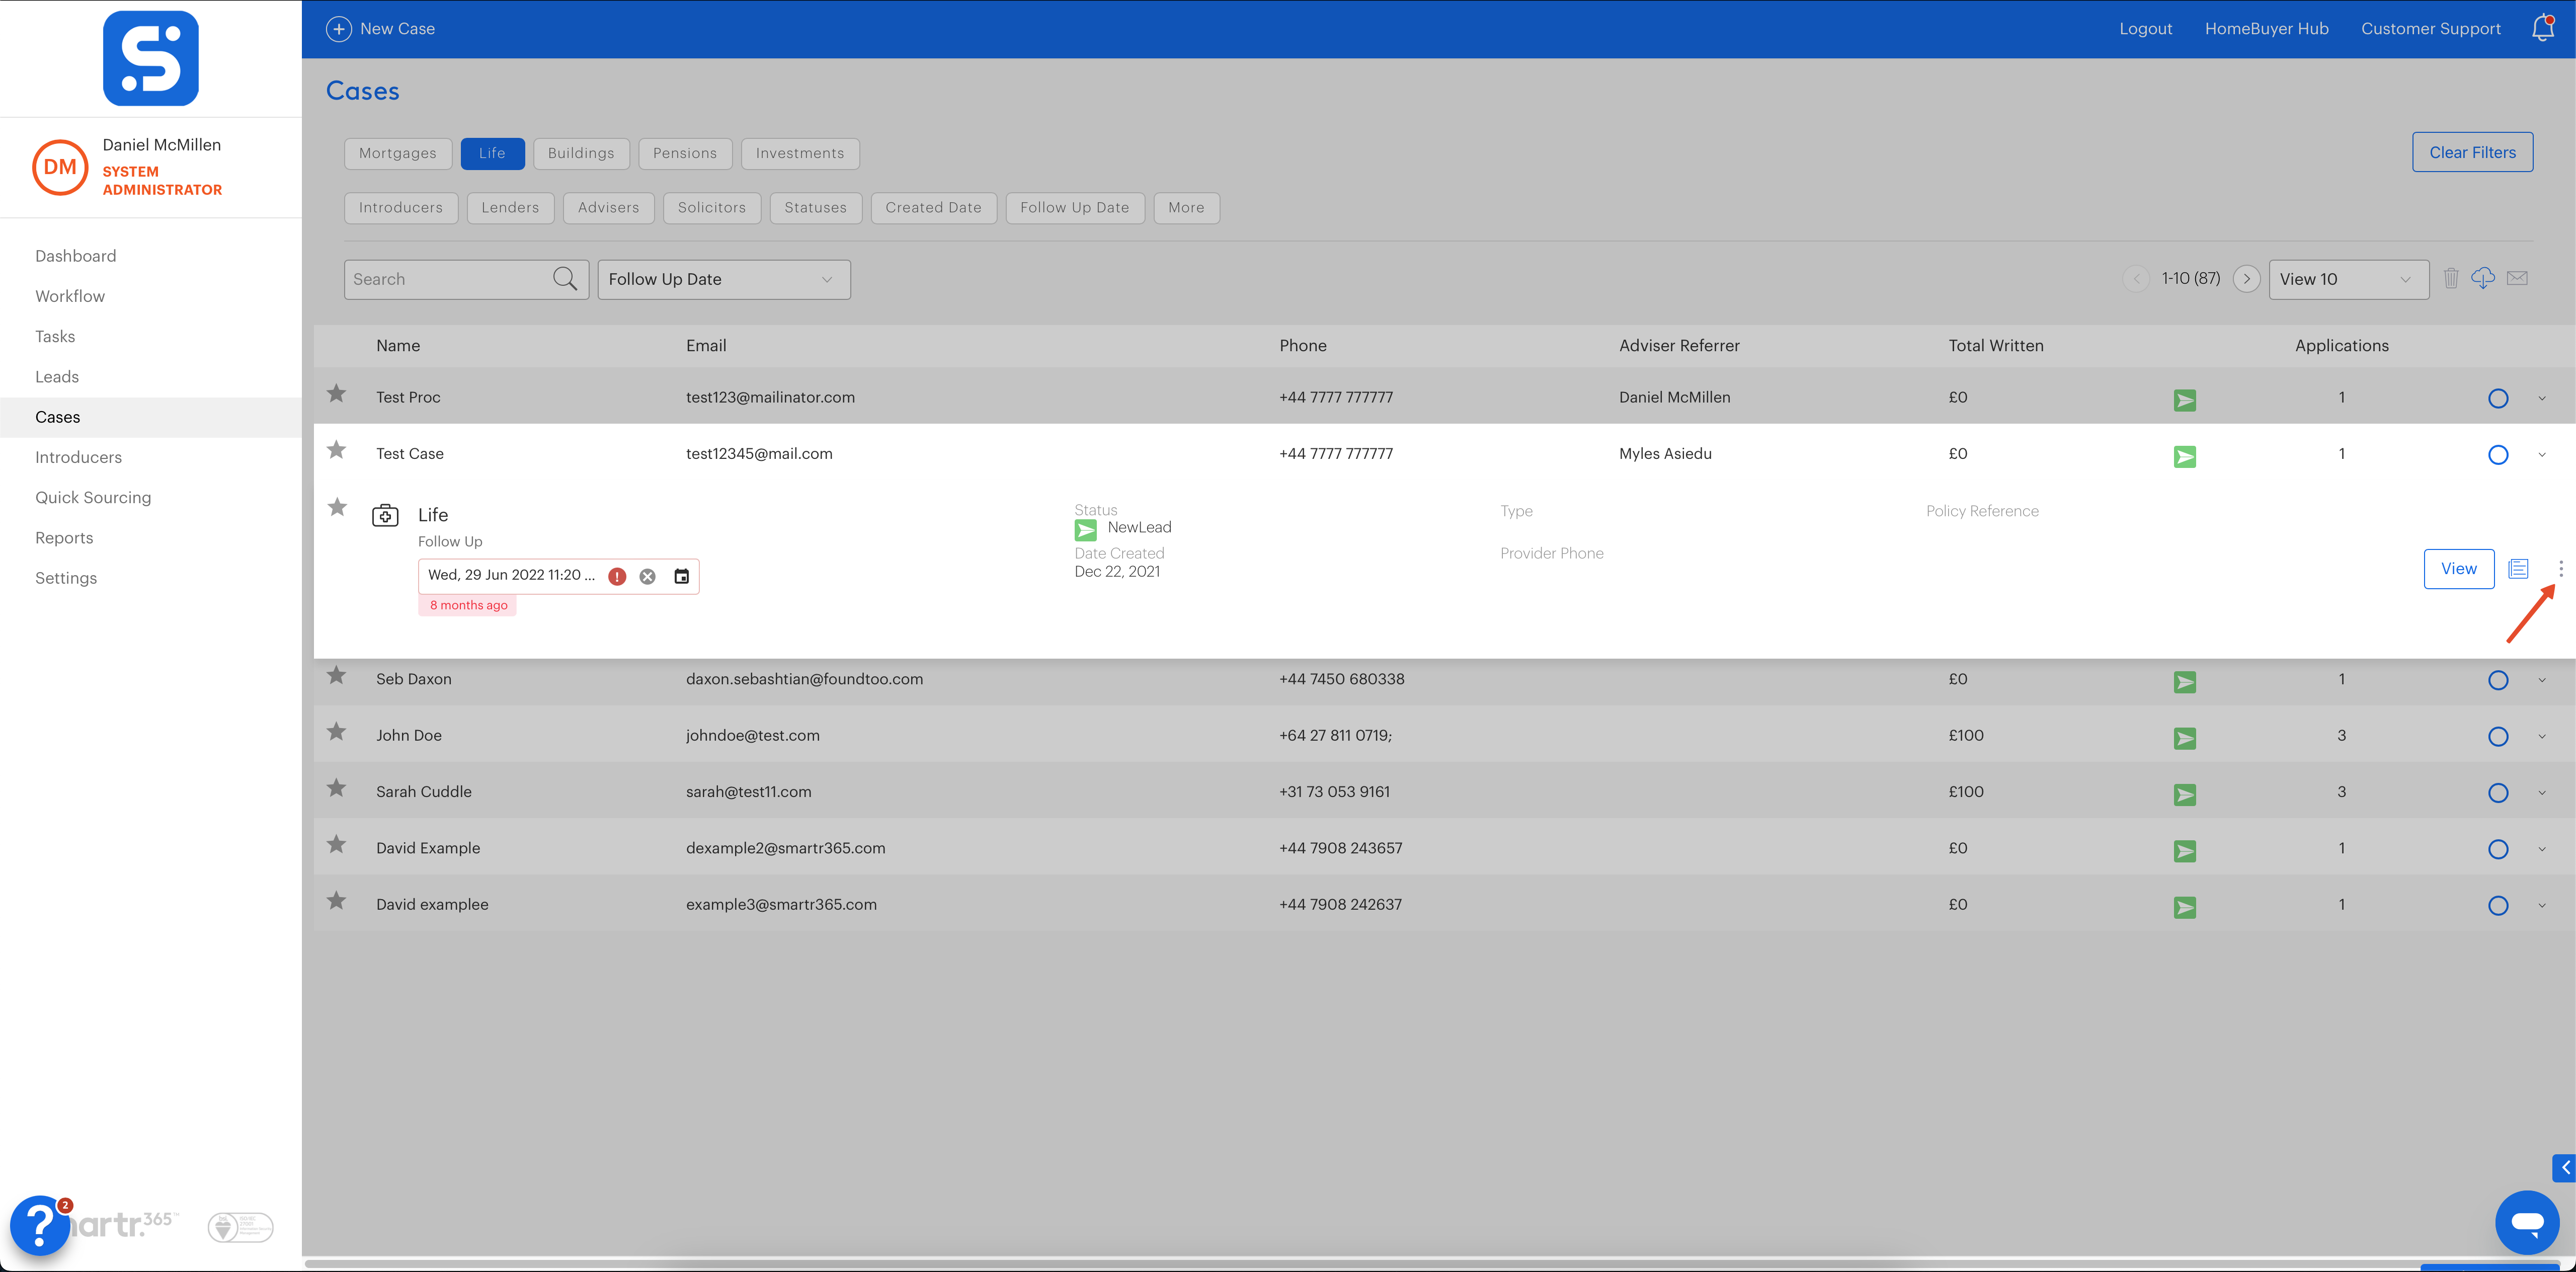Open the Follow Up Date sort dropdown
The width and height of the screenshot is (2576, 1272).
(724, 279)
